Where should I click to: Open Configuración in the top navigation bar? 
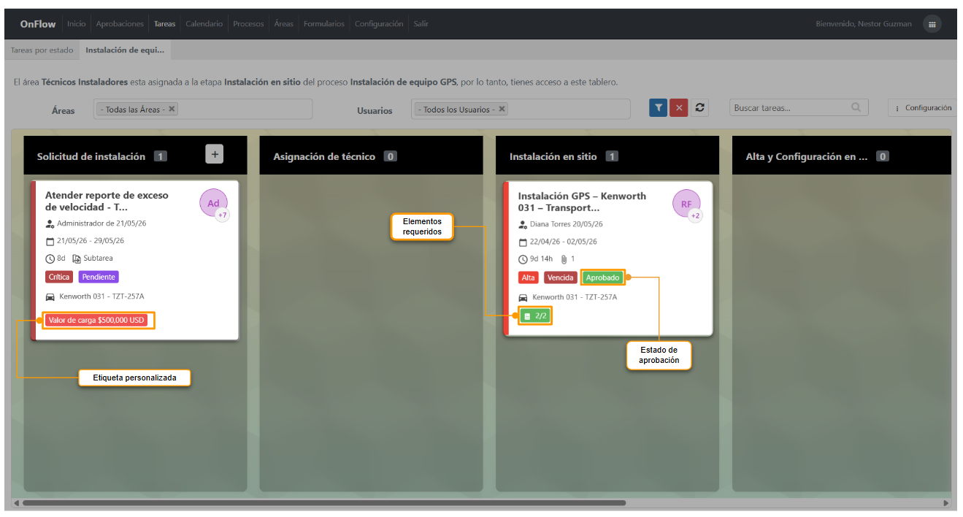tap(379, 24)
